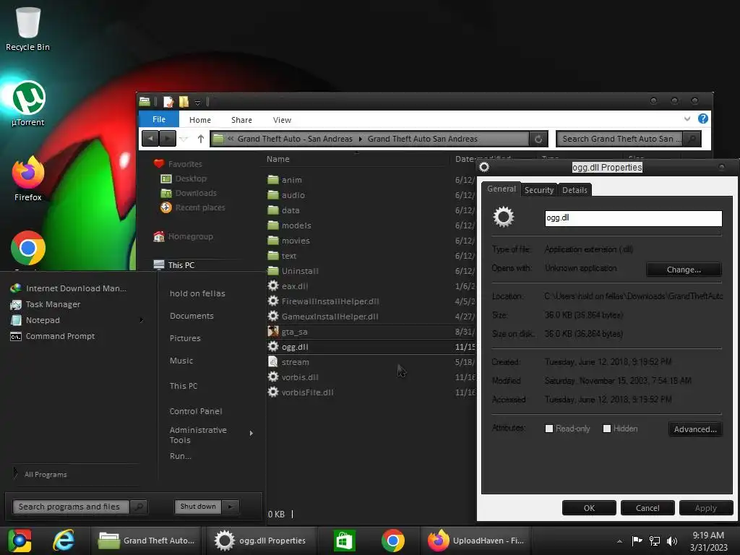Go up one folder level arrow
The width and height of the screenshot is (740, 555).
201,139
